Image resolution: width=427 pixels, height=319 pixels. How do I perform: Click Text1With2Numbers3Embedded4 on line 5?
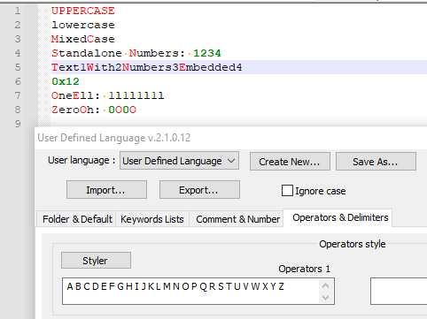(x=147, y=67)
